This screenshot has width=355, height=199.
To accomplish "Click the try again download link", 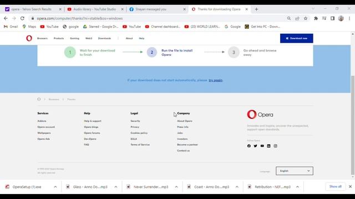I will tap(216, 80).
